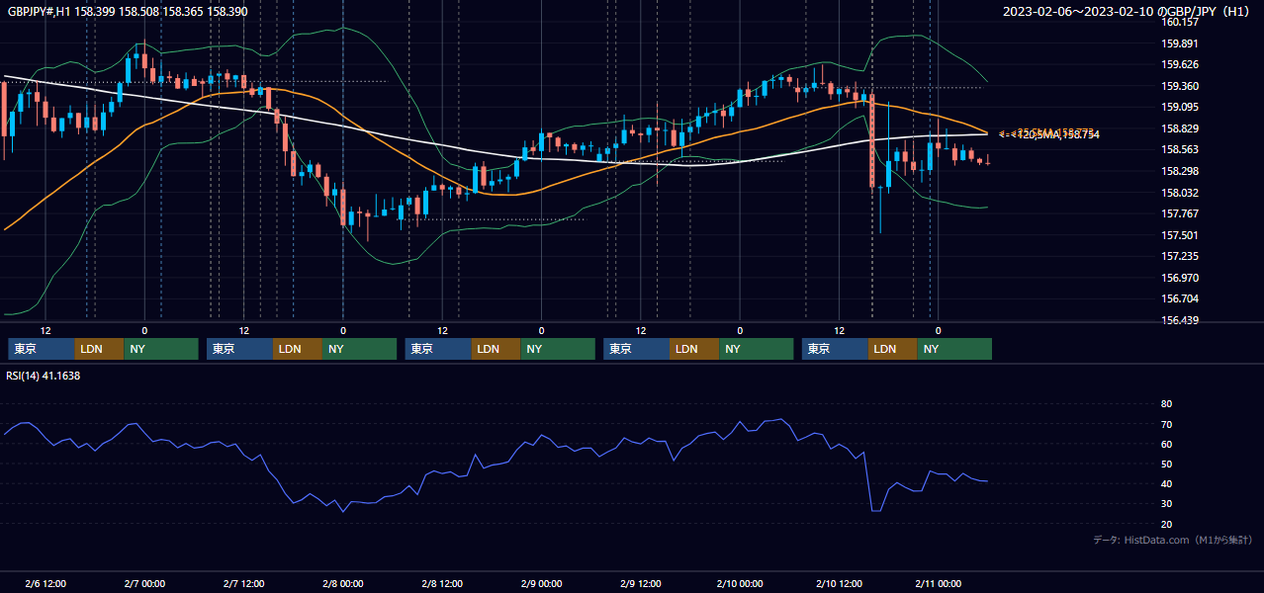Image resolution: width=1264 pixels, height=593 pixels.
Task: Click the 2/7 00:00 date label
Action: point(144,583)
